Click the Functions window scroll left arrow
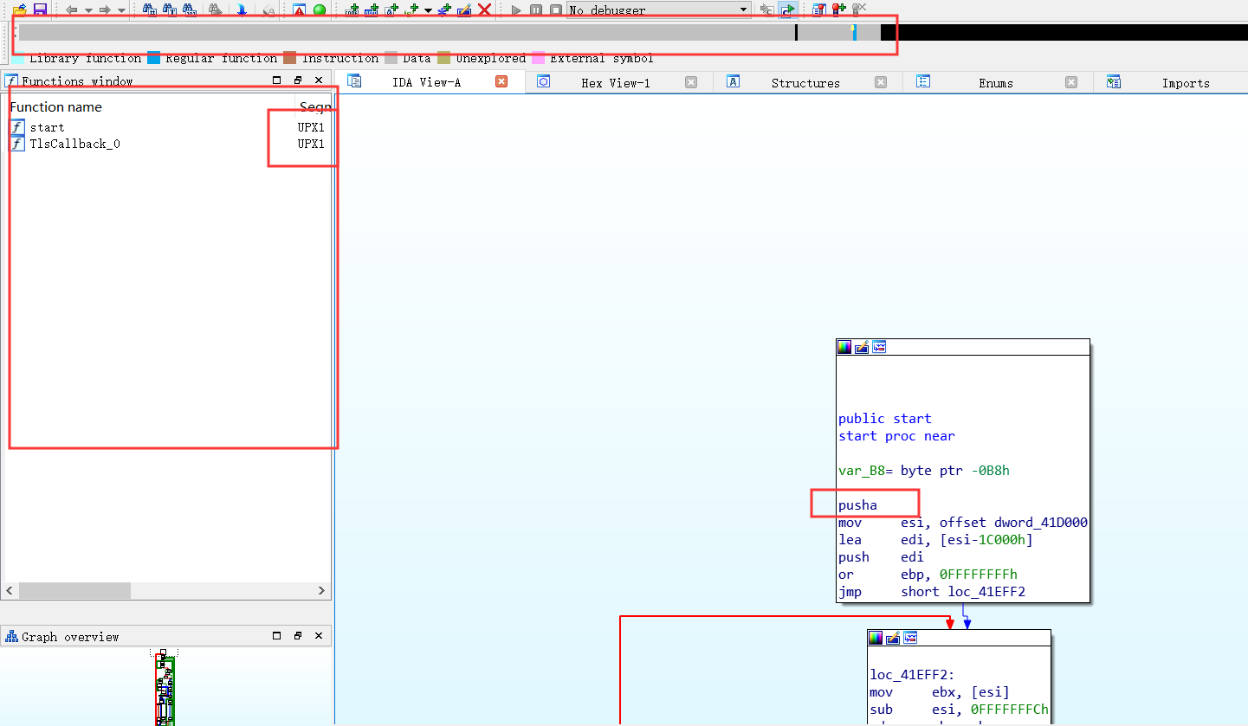The height and width of the screenshot is (726, 1248). (x=10, y=591)
